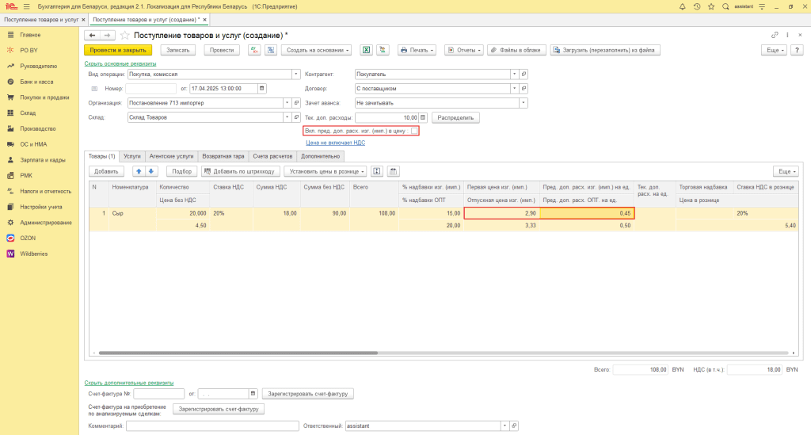
Task: Open Контрагент record with open icon
Action: [524, 74]
